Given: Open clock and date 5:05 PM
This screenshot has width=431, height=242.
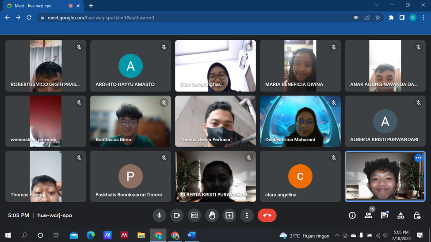Looking at the screenshot, I should point(401,235).
